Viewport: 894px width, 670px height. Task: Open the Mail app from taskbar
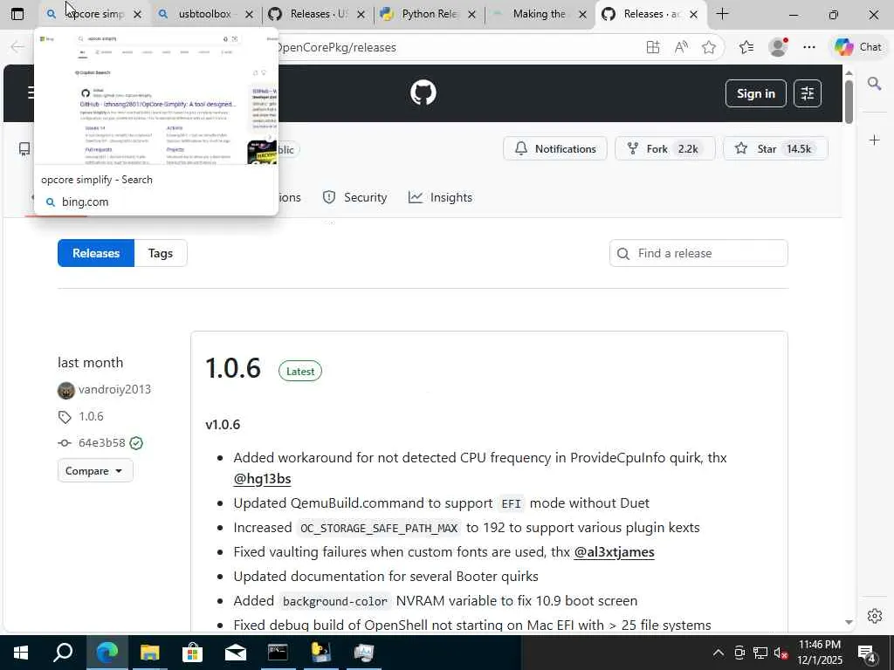235,653
